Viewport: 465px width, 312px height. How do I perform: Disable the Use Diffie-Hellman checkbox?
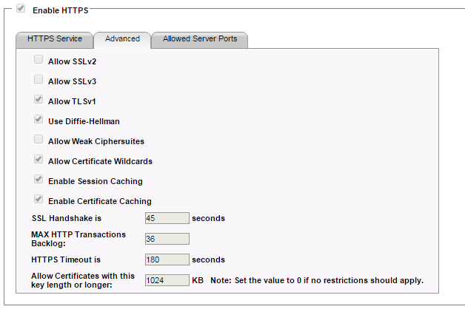click(x=39, y=120)
